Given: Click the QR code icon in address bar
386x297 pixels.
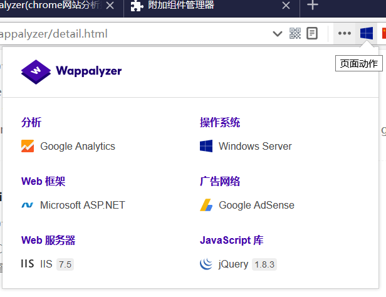Looking at the screenshot, I should 295,33.
